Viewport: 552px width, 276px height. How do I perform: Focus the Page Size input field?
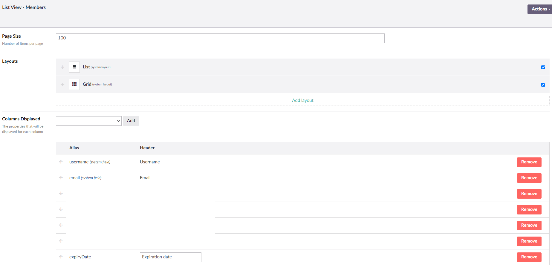tap(220, 38)
